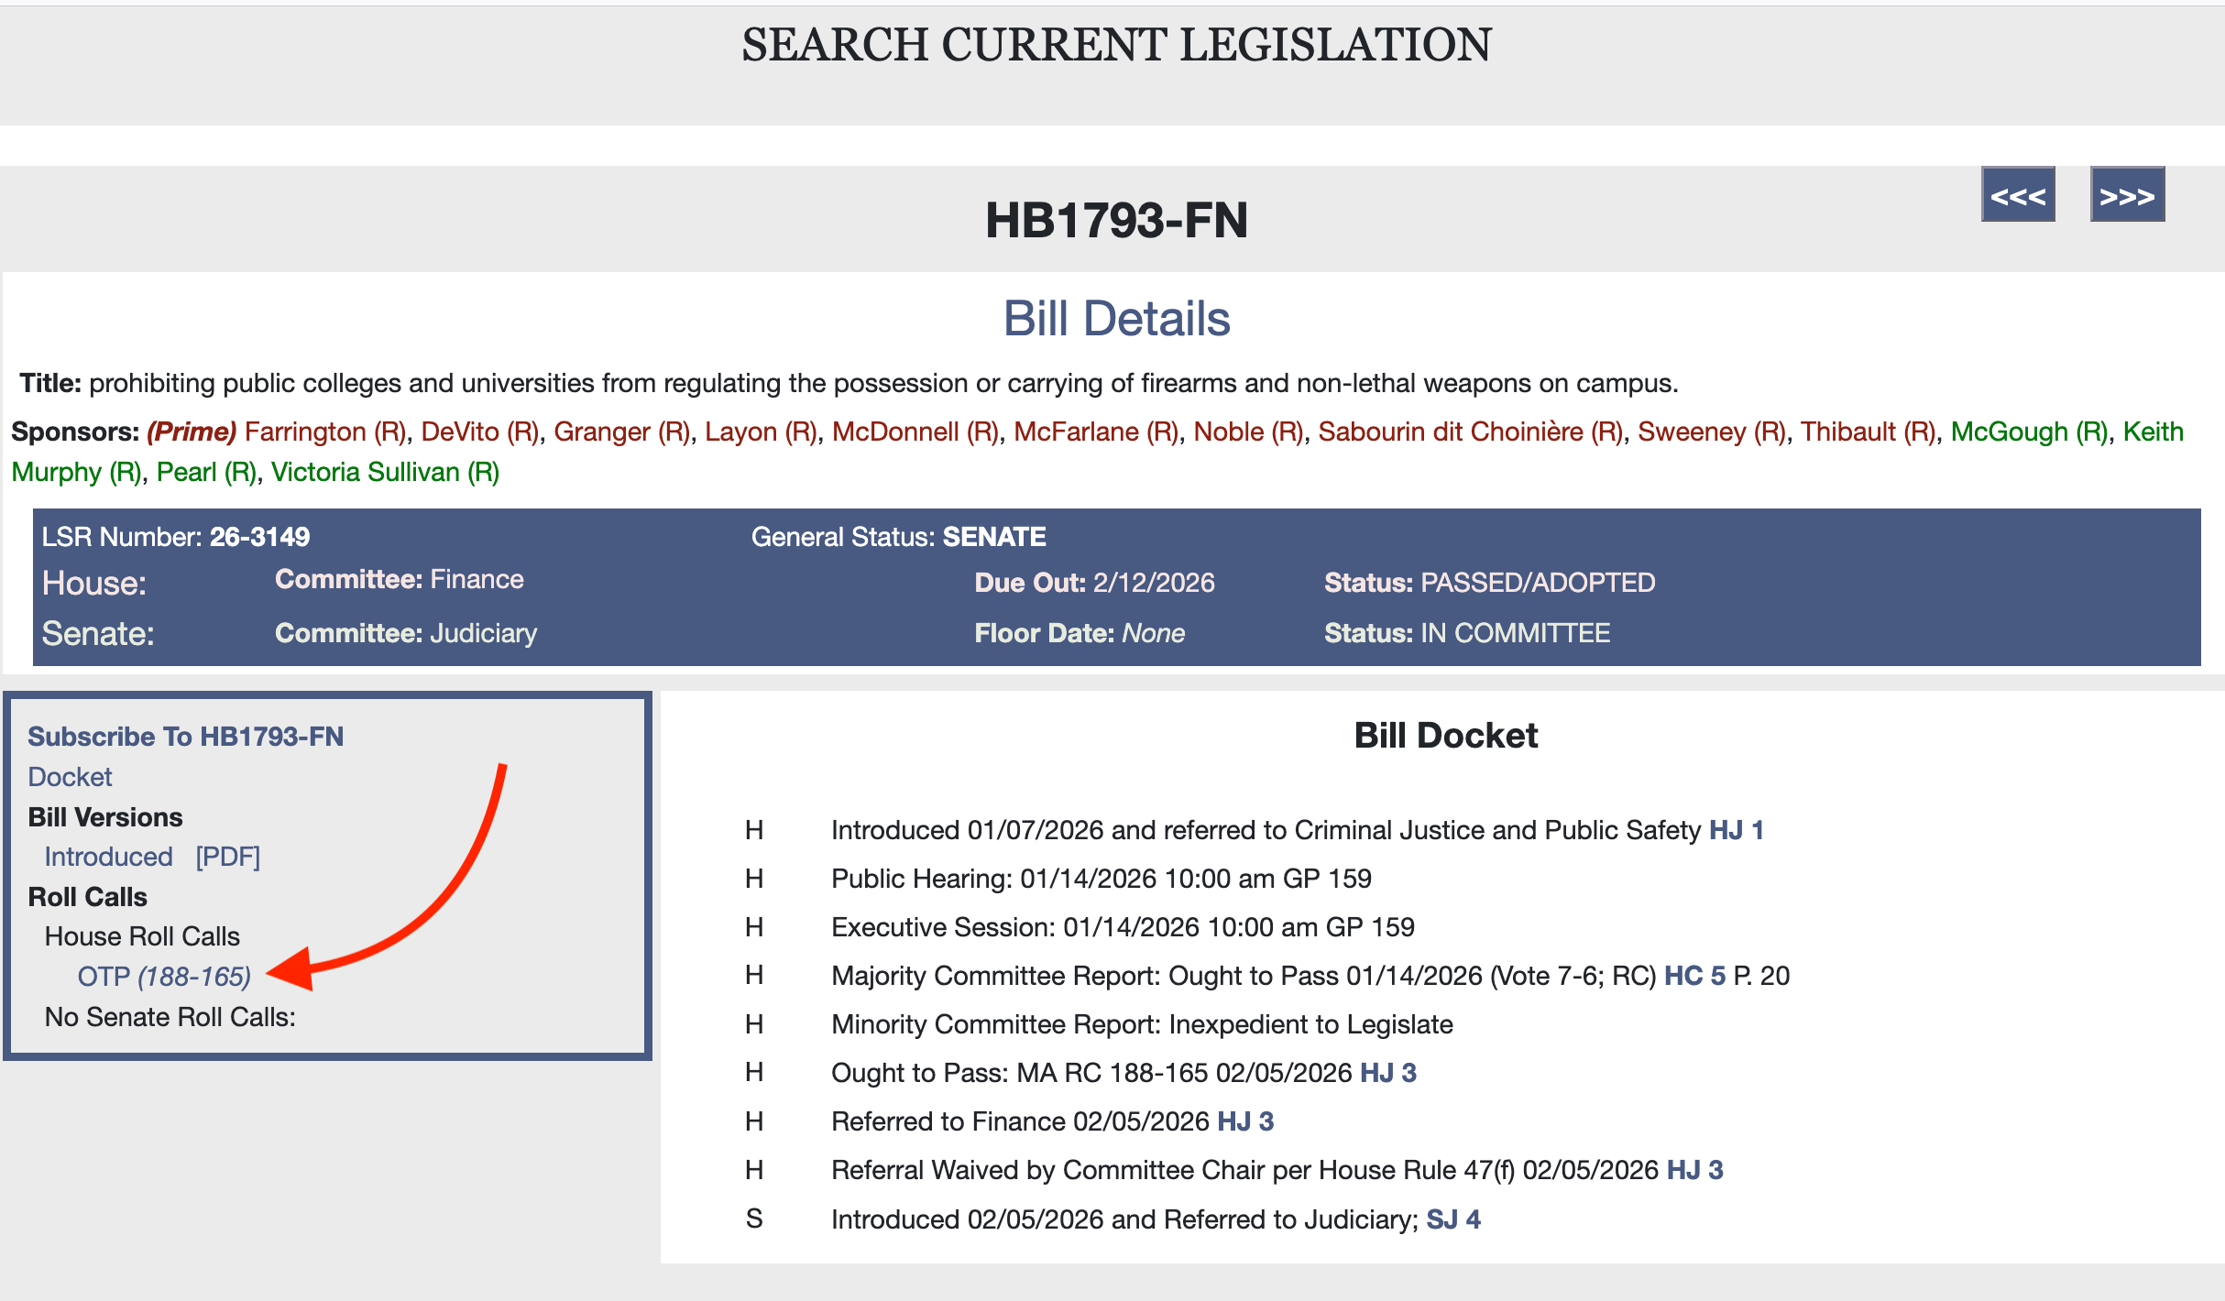Image resolution: width=2225 pixels, height=1301 pixels.
Task: Open the Introduced bill version
Action: tap(108, 857)
